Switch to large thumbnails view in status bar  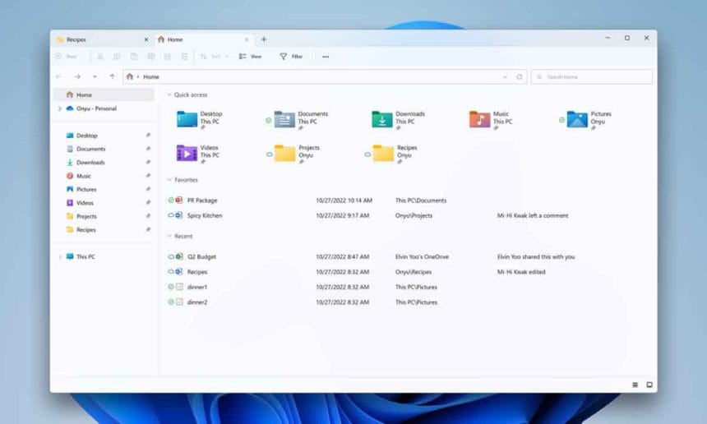[649, 385]
